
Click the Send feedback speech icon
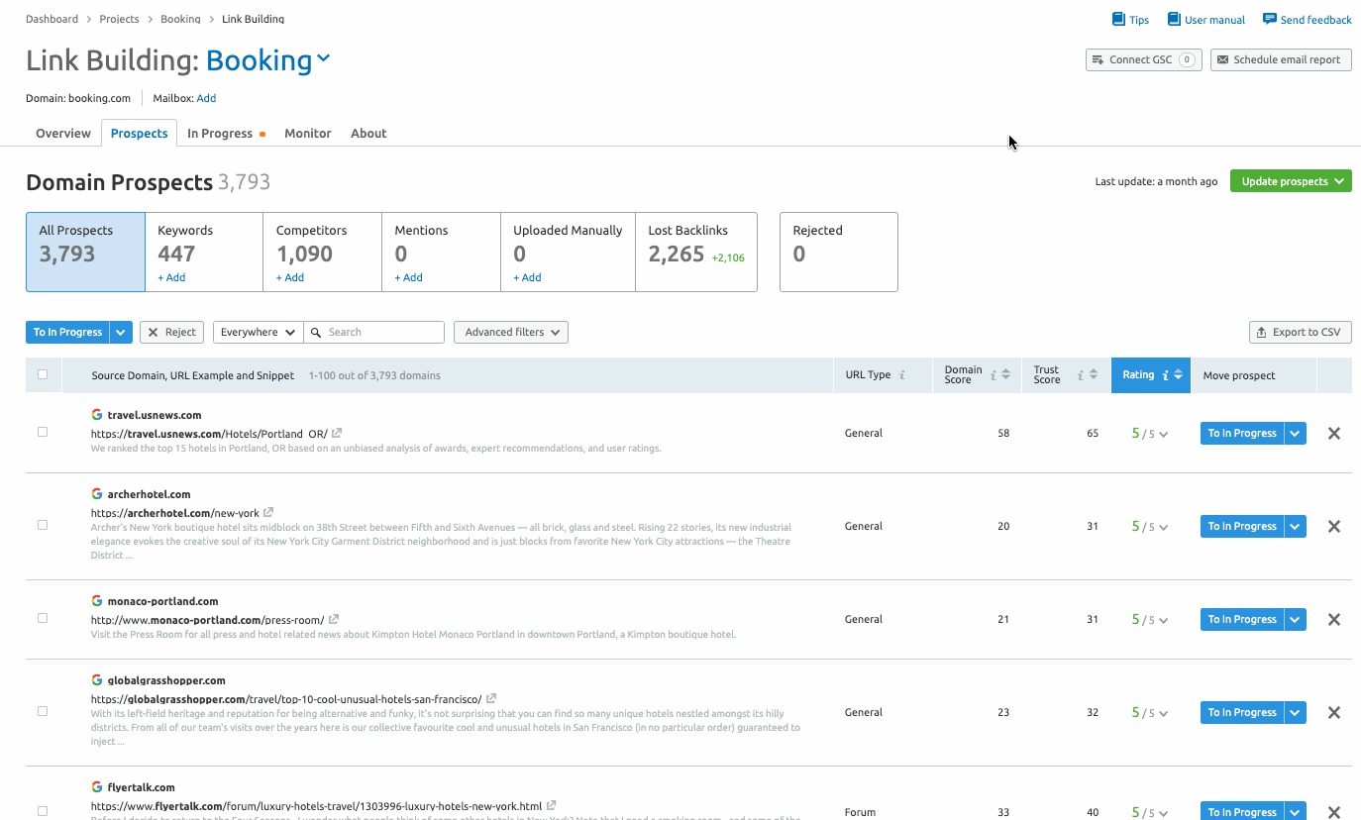coord(1269,19)
